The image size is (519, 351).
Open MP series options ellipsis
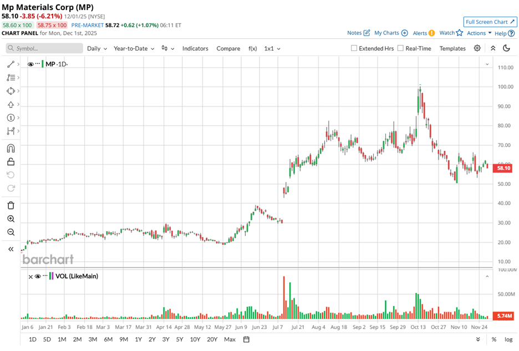(x=38, y=63)
